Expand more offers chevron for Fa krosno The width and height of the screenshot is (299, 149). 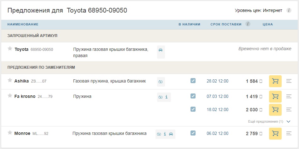[288, 122]
